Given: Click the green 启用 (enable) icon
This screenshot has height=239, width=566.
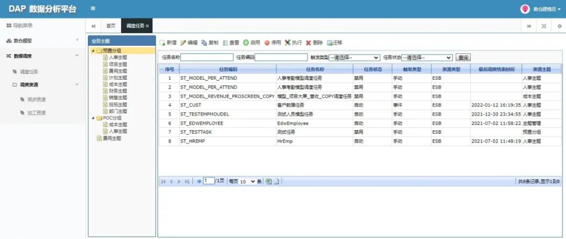Looking at the screenshot, I should (x=246, y=42).
